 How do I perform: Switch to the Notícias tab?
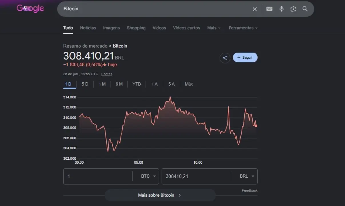(88, 28)
